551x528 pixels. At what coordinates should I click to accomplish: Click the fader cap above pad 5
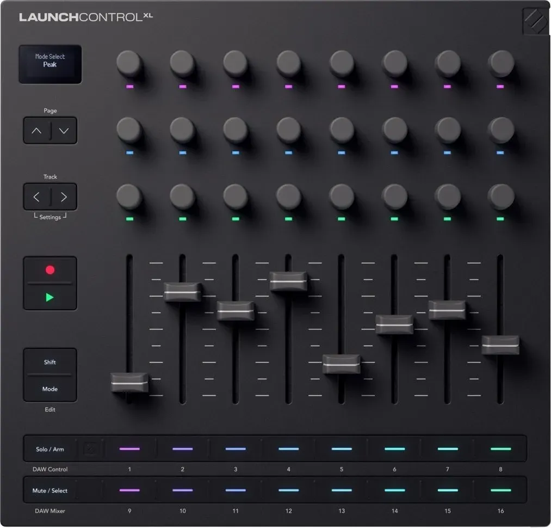tap(342, 364)
